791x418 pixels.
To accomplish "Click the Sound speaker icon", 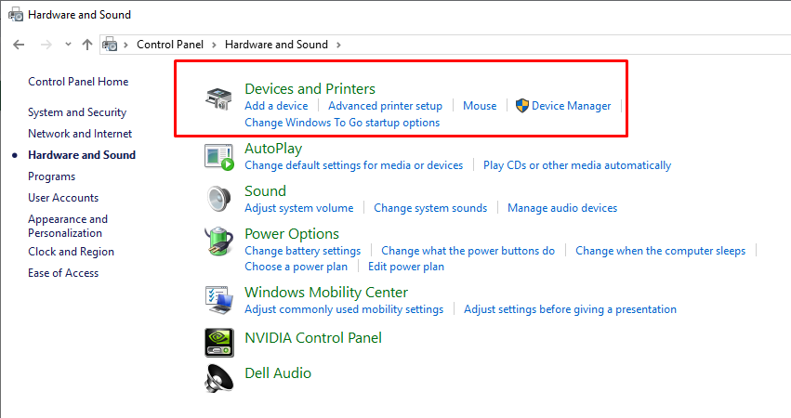I will 219,200.
